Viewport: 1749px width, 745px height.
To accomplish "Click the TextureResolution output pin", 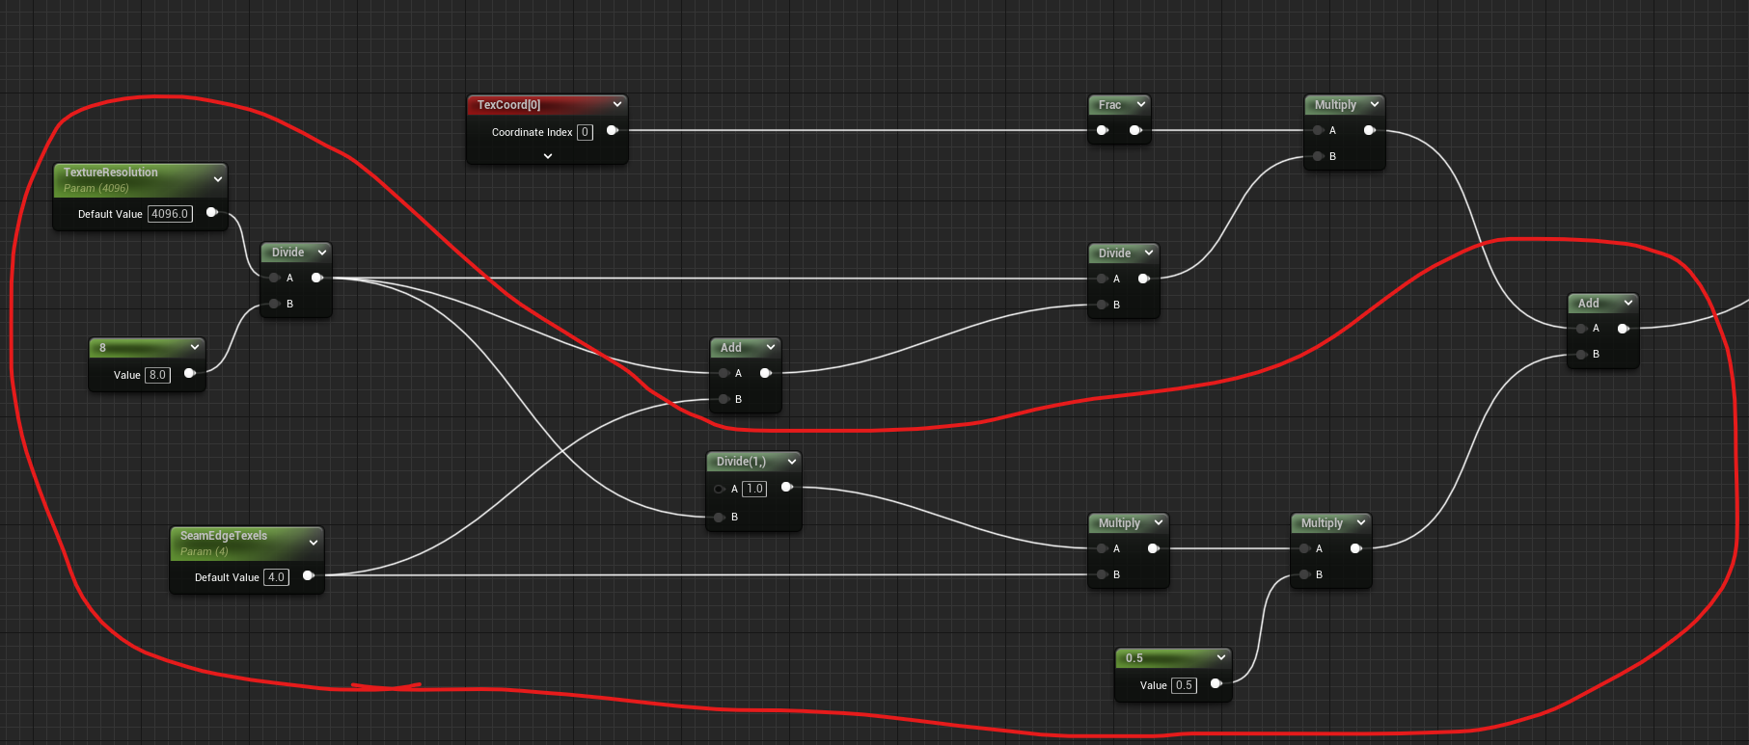I will point(212,213).
